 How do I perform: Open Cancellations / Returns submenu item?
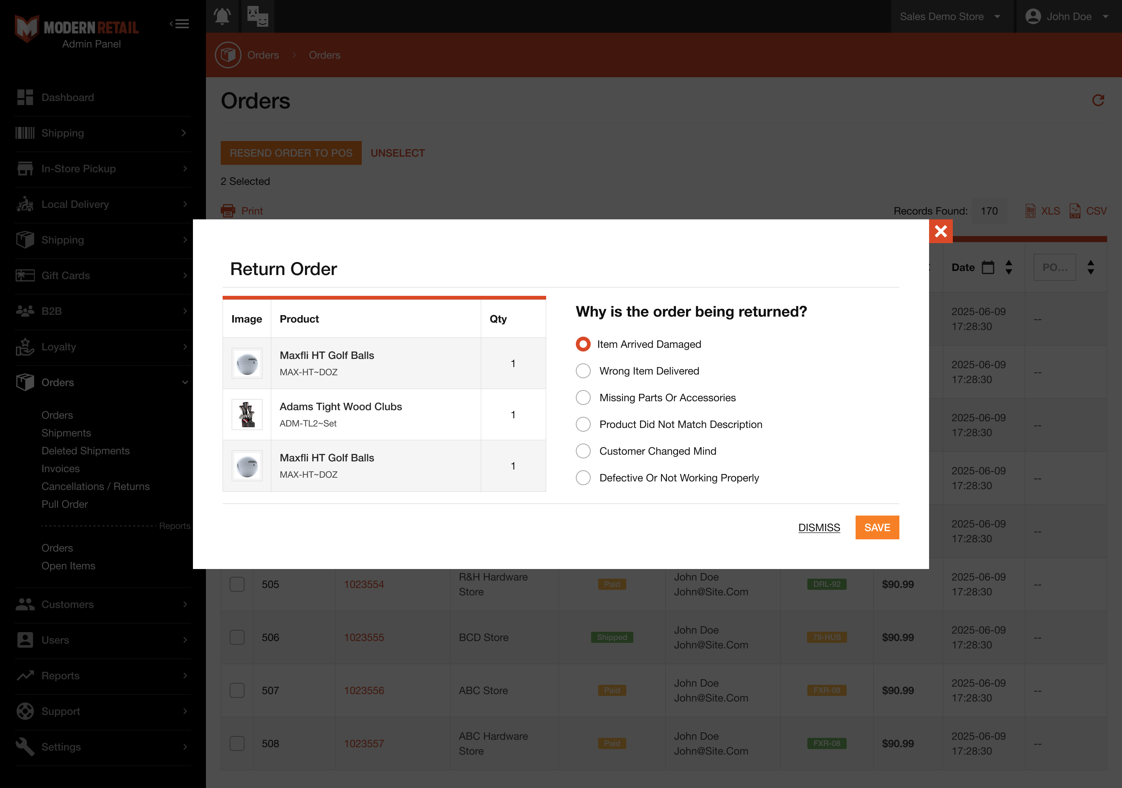96,486
